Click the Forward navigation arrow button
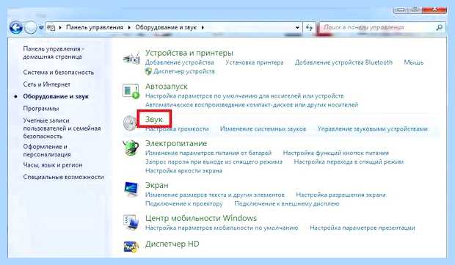The height and width of the screenshot is (265, 455). [x=31, y=28]
